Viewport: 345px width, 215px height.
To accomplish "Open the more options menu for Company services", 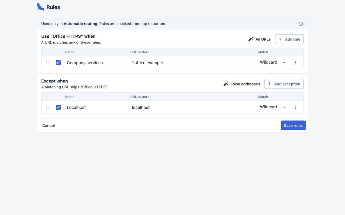I will tap(296, 63).
